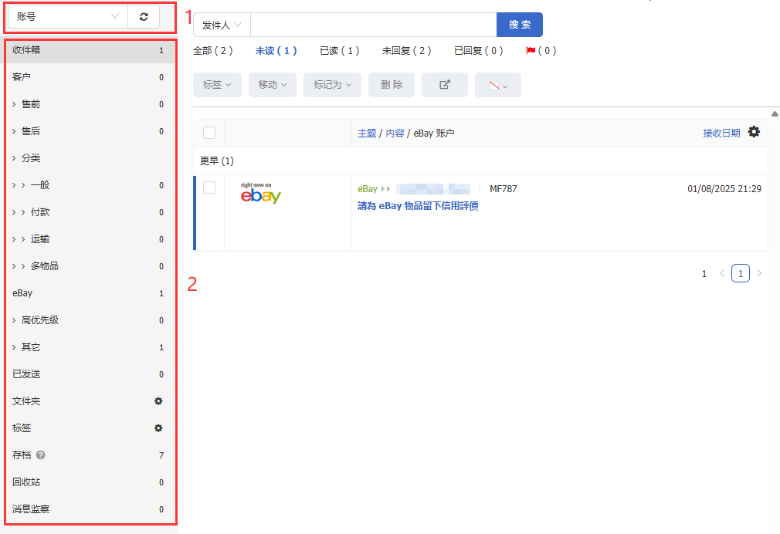Click into the search text field

373,25
